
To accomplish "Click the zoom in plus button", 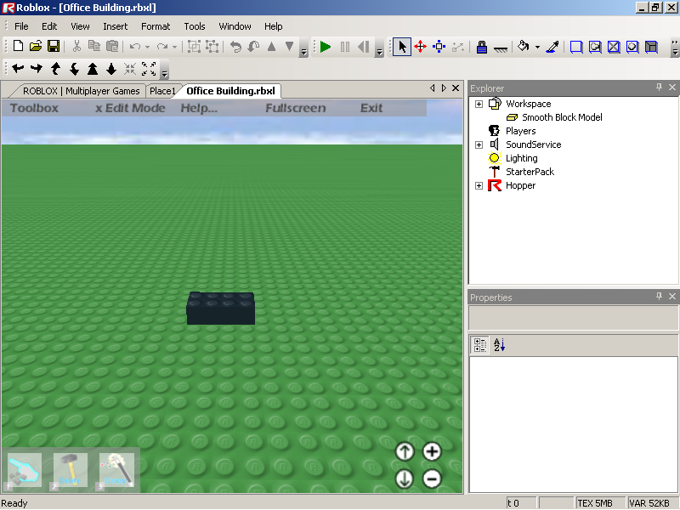I will point(432,452).
